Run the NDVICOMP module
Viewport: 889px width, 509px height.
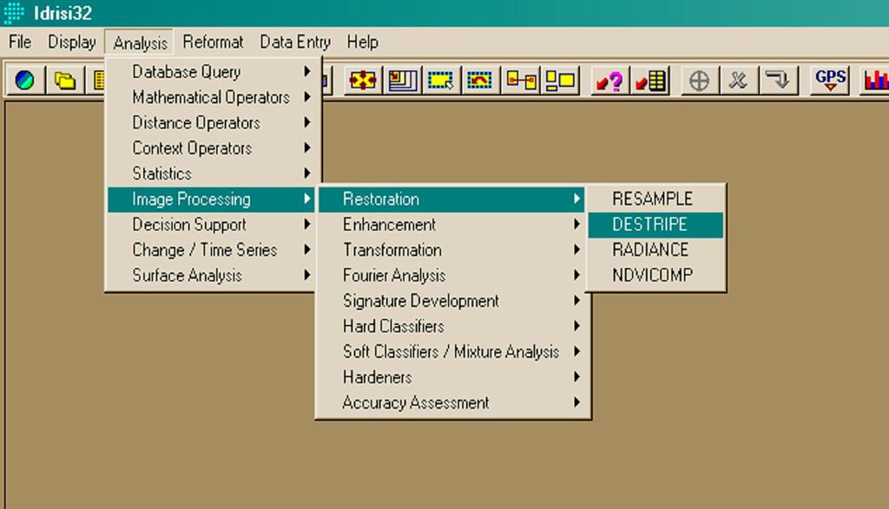(x=655, y=276)
